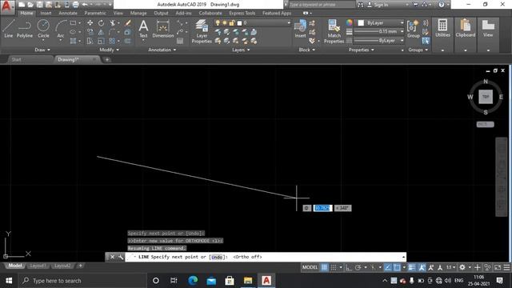This screenshot has height=288, width=512.
Task: Open the object color ByLayer swatch
Action: (361, 23)
